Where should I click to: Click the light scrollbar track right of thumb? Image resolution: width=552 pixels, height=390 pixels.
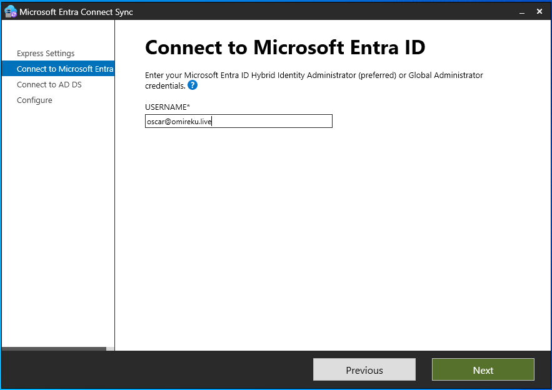tap(111, 349)
